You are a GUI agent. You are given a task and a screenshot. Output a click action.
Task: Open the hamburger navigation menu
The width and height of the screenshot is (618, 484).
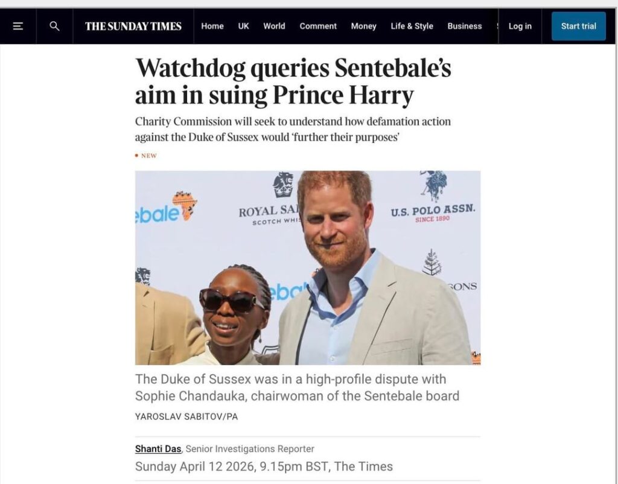(18, 26)
